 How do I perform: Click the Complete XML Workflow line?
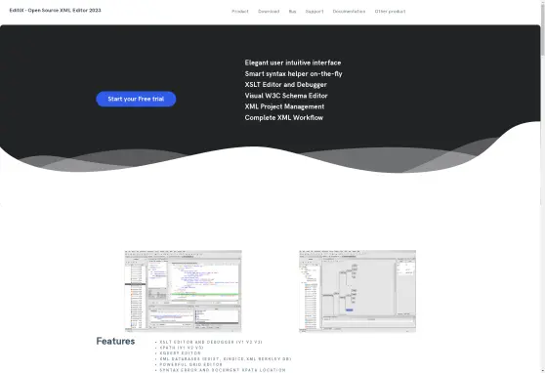coord(284,117)
